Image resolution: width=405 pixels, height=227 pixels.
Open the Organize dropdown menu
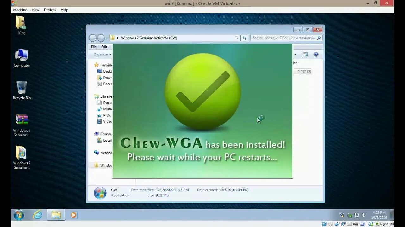click(x=102, y=54)
